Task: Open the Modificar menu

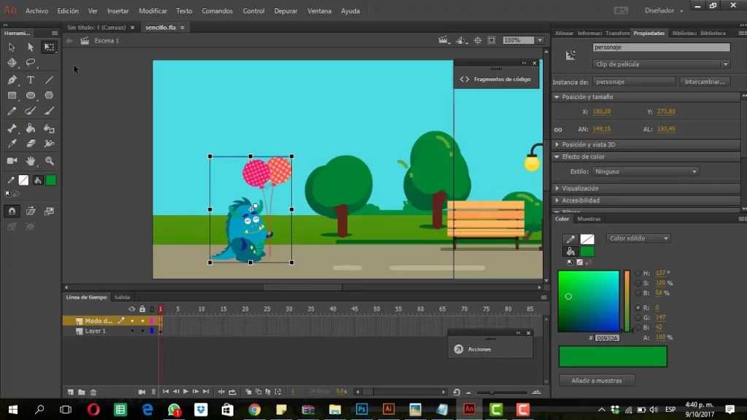Action: tap(152, 11)
